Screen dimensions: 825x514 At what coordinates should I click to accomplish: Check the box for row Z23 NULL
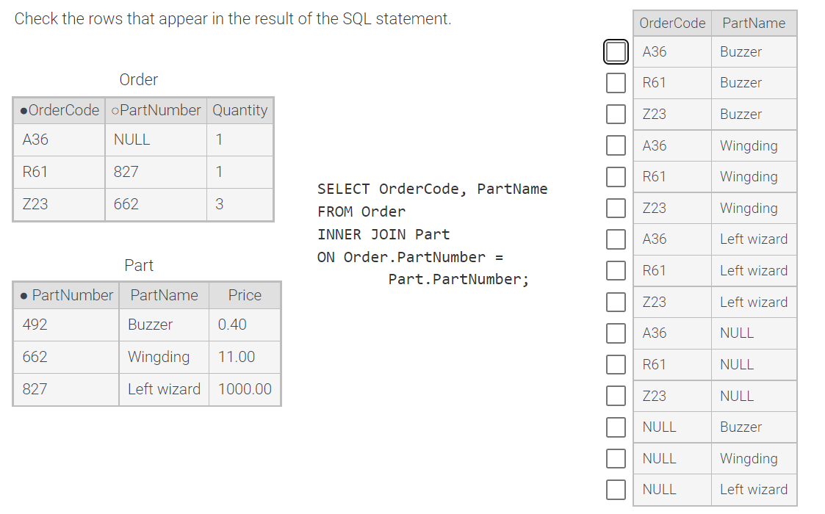click(616, 396)
